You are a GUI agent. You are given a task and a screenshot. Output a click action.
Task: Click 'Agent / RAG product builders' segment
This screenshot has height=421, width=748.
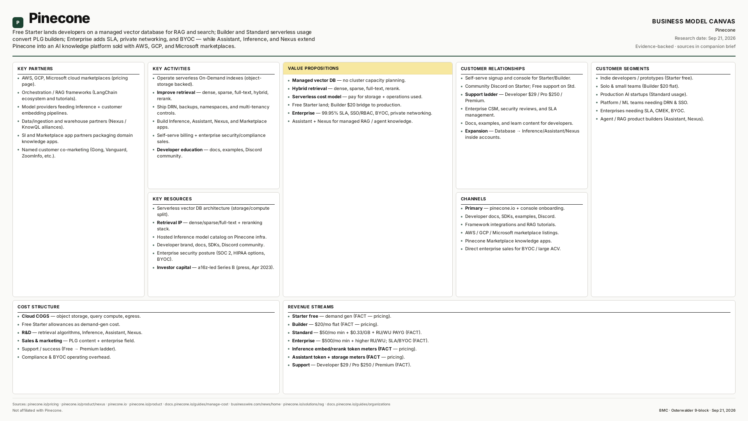(x=652, y=119)
